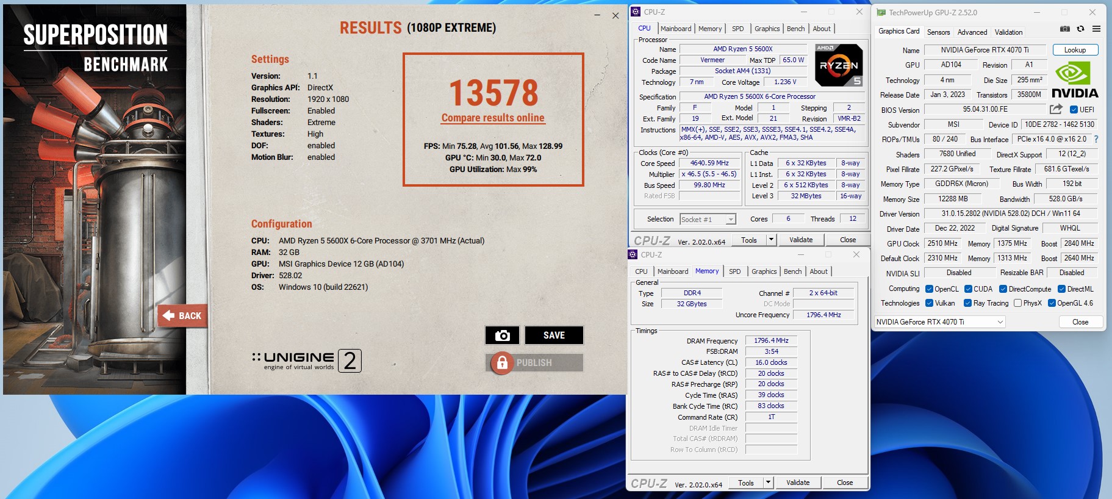
Task: Toggle the DirectCompute checkbox
Action: [1003, 289]
